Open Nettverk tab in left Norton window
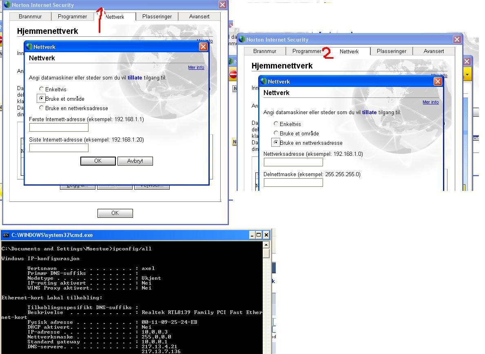The height and width of the screenshot is (354, 485). coord(115,17)
